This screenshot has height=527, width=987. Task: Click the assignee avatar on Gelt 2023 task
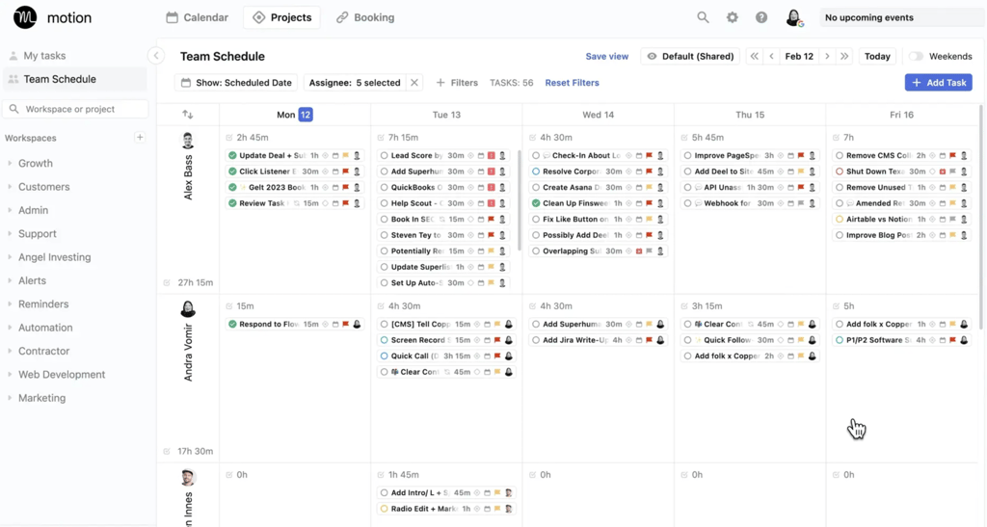click(x=357, y=188)
